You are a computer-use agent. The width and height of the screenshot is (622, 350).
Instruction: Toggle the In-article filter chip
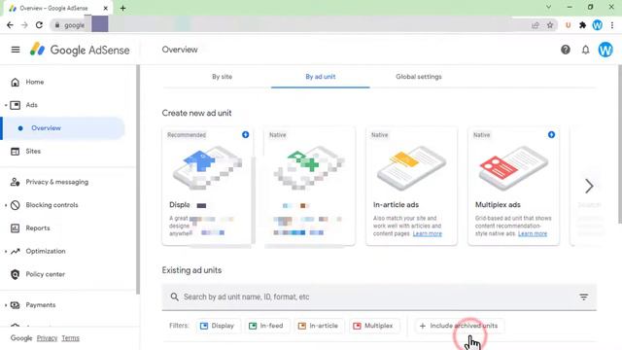tap(319, 326)
